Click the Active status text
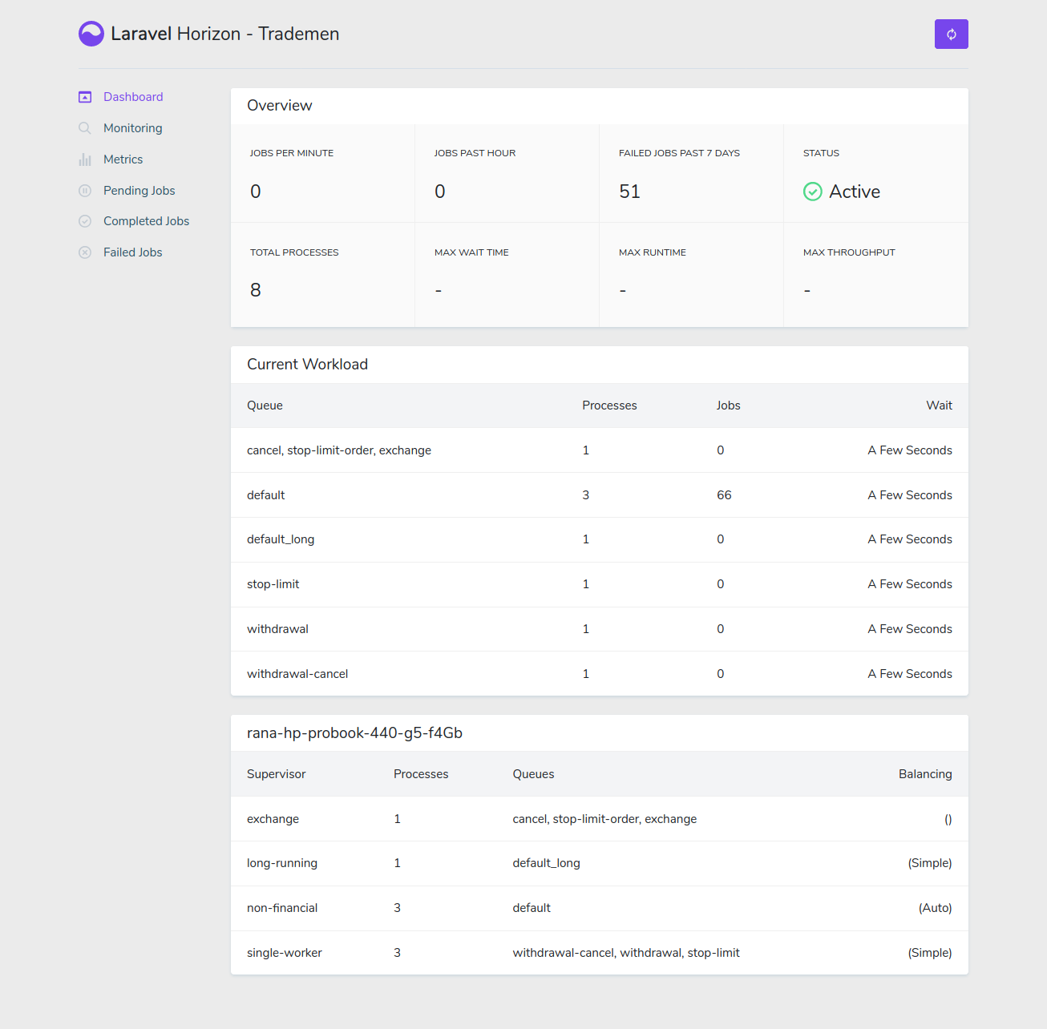 pyautogui.click(x=855, y=192)
